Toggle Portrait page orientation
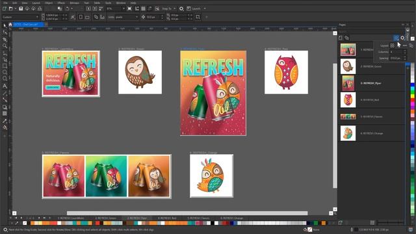Screen dimensions: 416x234 [81, 17]
